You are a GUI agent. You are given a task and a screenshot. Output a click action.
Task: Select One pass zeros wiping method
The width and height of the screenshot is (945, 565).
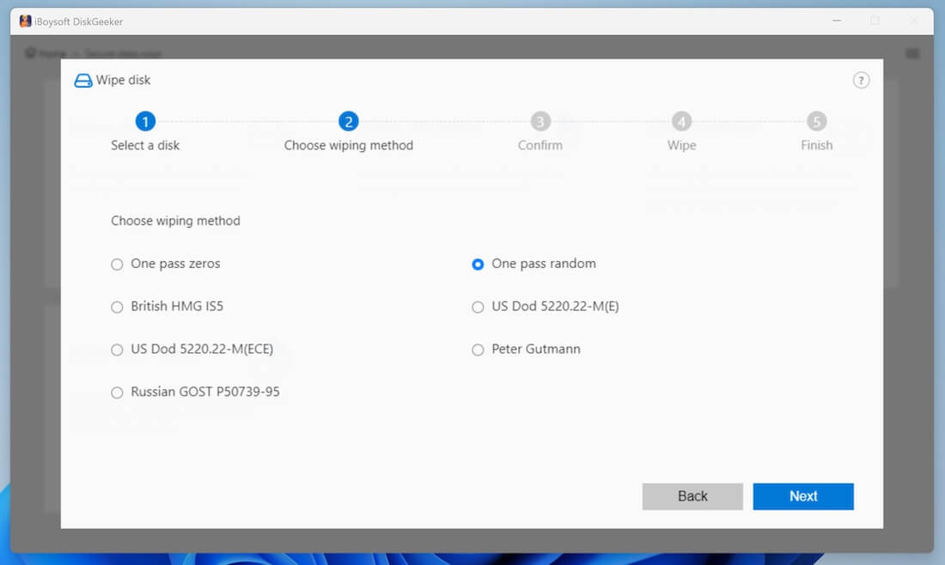point(118,264)
